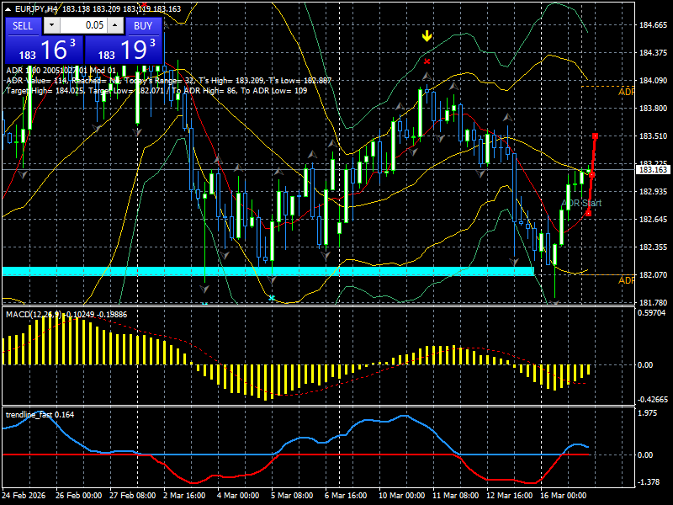
Task: Click the 12 Mar 16:00 time label
Action: click(510, 495)
